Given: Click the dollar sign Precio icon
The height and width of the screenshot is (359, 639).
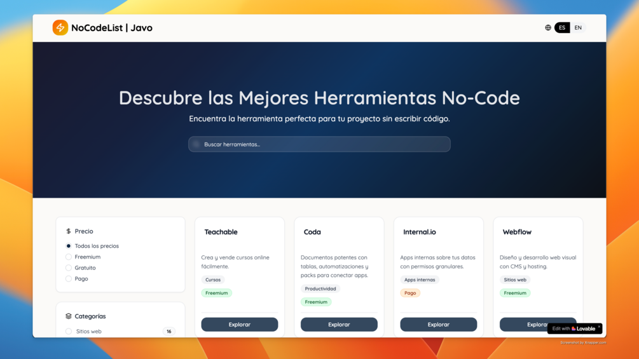Looking at the screenshot, I should coord(69,231).
